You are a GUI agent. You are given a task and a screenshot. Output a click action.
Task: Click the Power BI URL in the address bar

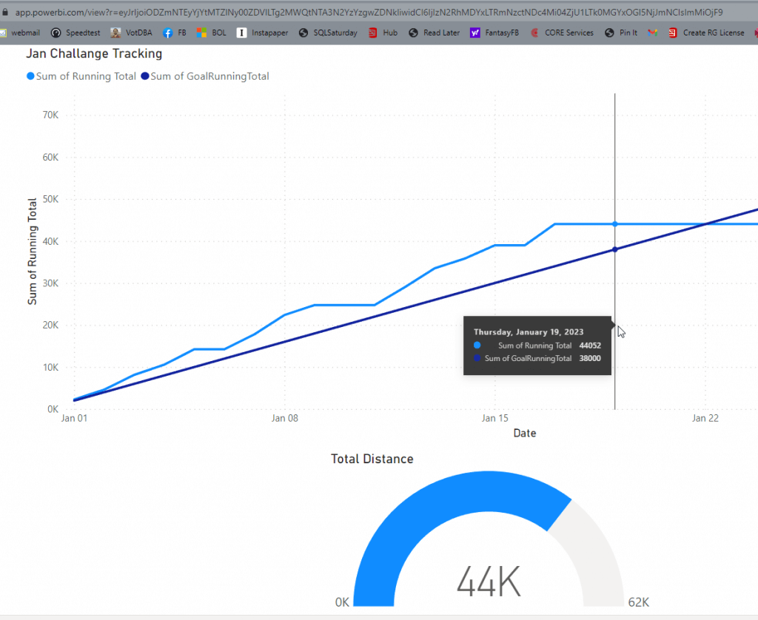369,12
